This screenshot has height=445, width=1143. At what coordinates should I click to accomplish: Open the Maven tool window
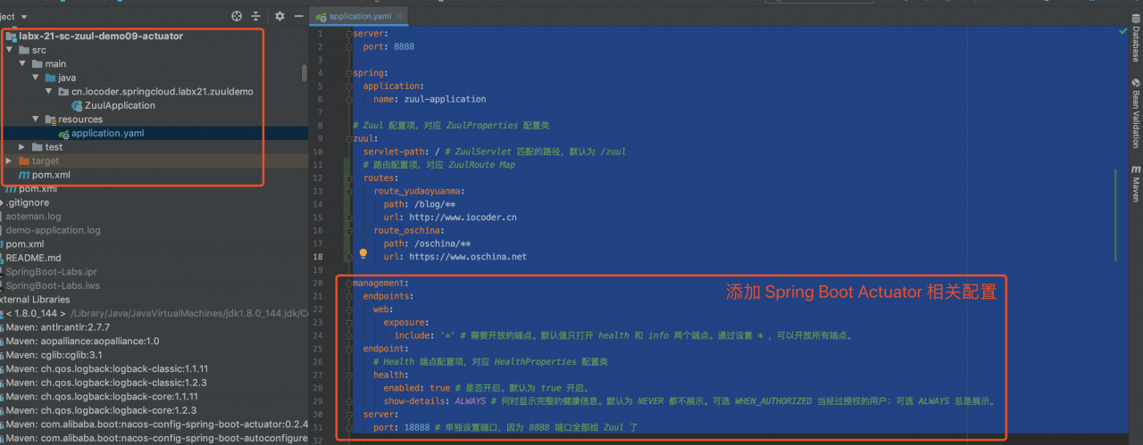(1135, 183)
